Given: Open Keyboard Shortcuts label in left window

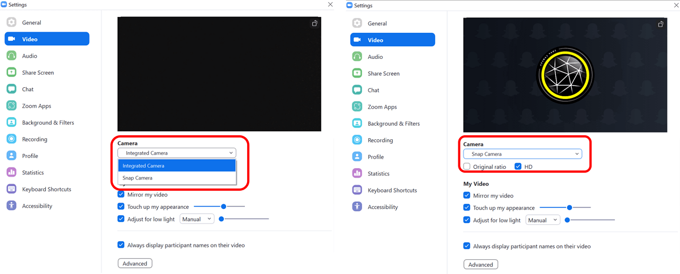Looking at the screenshot, I should pyautogui.click(x=46, y=189).
